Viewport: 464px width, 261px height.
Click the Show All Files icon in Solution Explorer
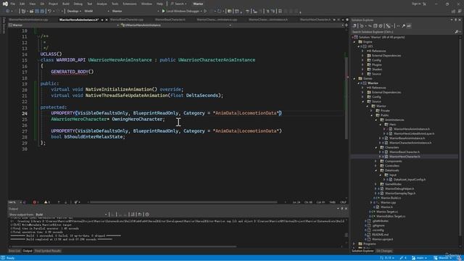point(381,26)
